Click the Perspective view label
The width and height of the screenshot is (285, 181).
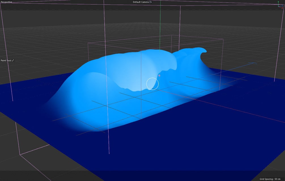point(6,2)
